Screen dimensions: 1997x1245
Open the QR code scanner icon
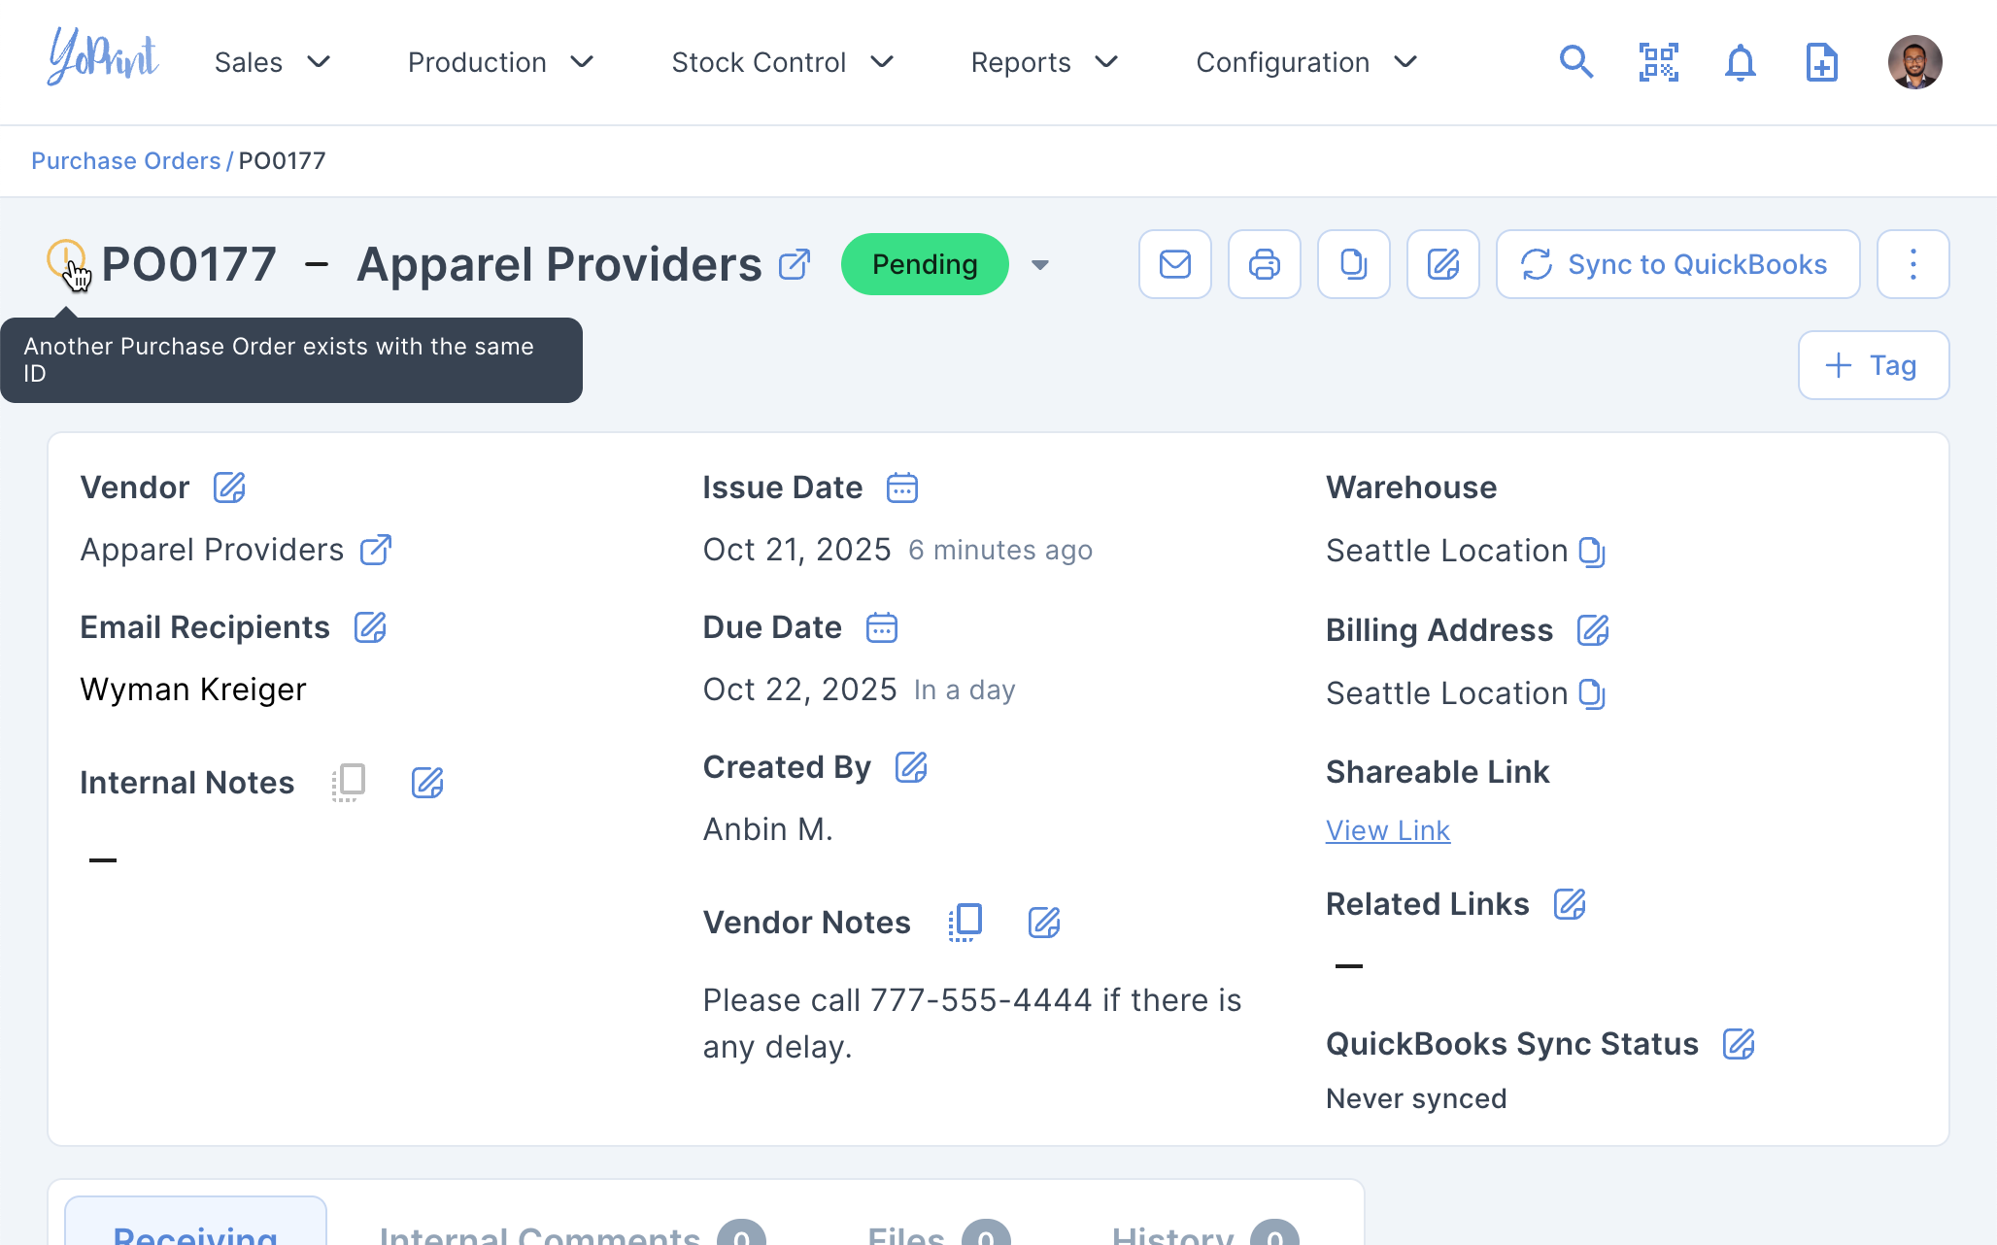coord(1658,62)
